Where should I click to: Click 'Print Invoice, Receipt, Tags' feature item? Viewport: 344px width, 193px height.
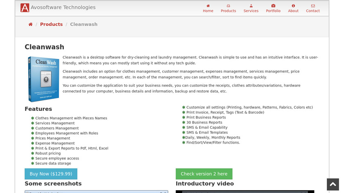tap(225, 112)
